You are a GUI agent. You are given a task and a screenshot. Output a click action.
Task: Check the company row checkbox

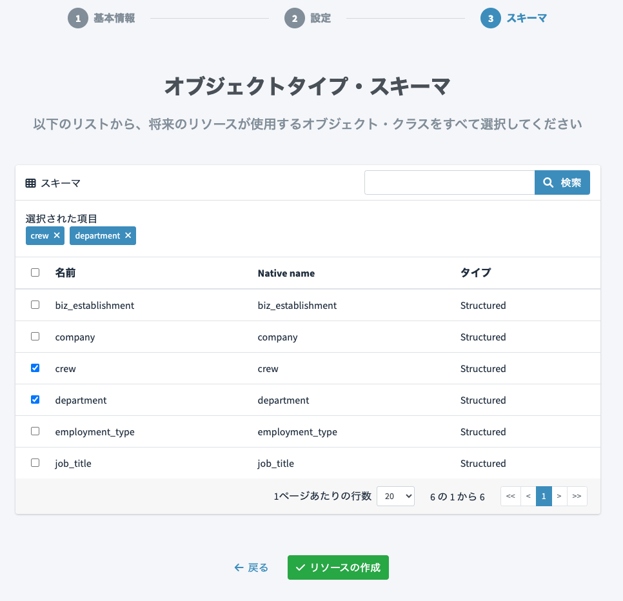(x=35, y=337)
